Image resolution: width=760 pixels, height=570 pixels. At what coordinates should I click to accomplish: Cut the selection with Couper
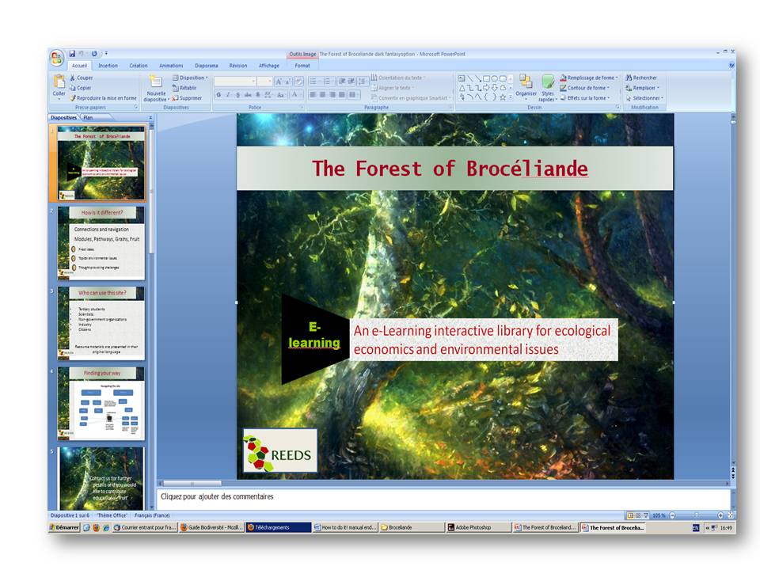click(x=81, y=78)
